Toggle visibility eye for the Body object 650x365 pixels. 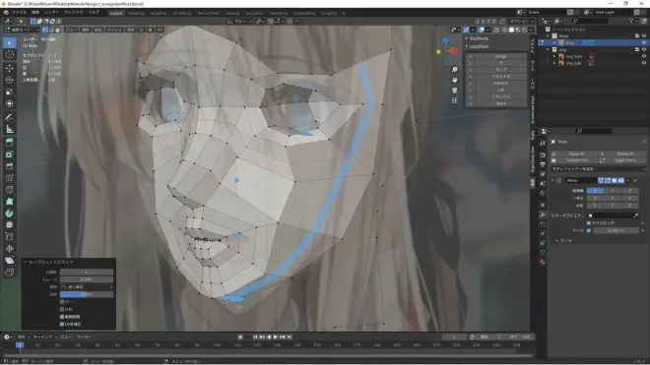click(644, 42)
